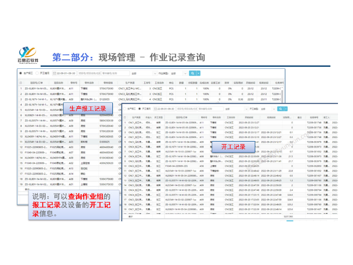
Task: Click the column selector icon in the back window table header
Action: pyautogui.click(x=21, y=83)
